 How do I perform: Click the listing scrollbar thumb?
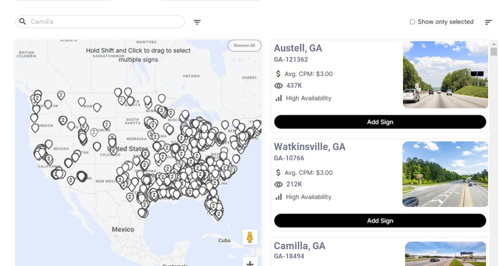(x=494, y=51)
